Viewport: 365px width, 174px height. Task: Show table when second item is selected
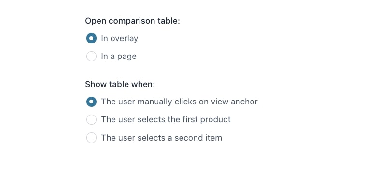click(91, 138)
